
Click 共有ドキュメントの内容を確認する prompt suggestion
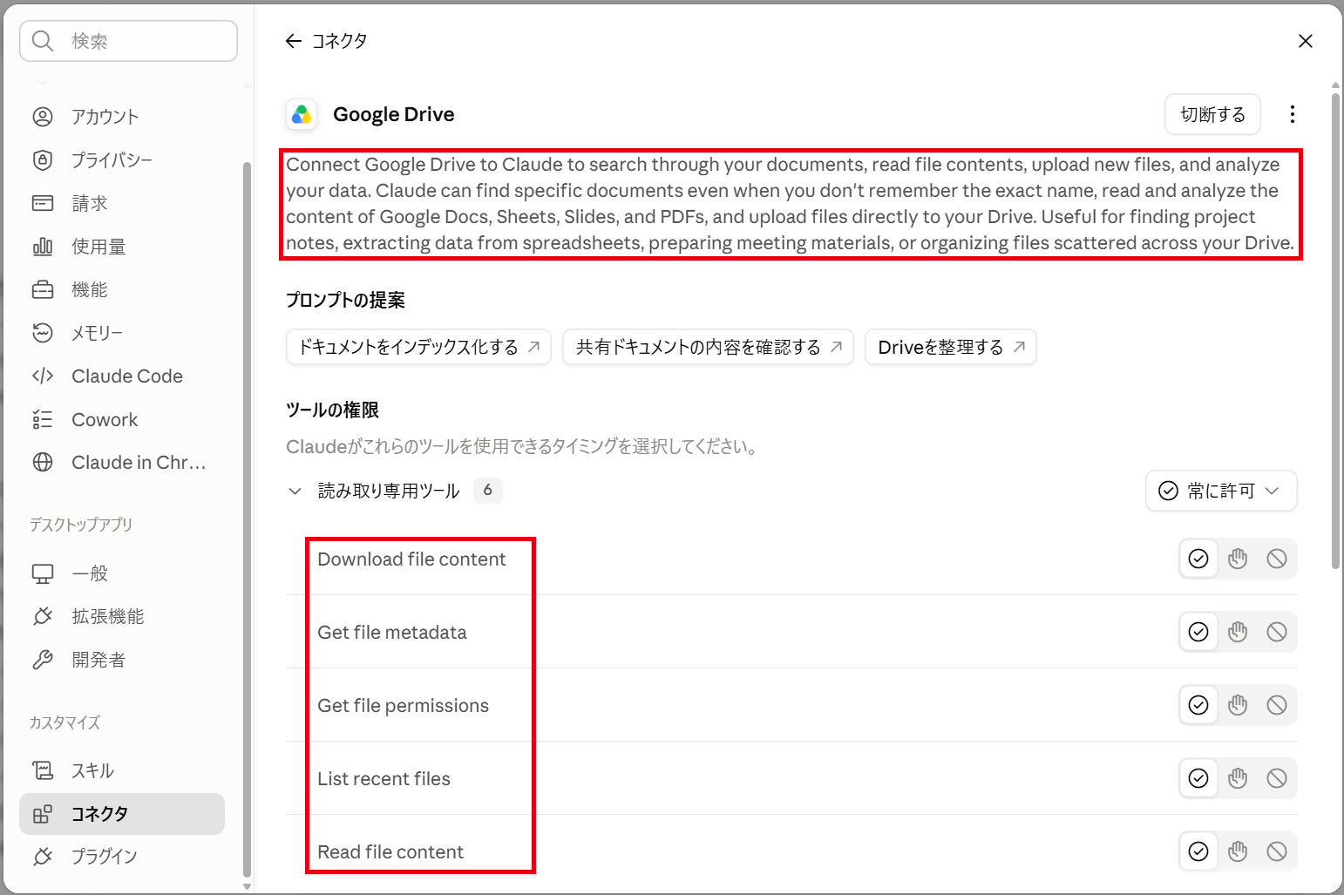pos(708,347)
